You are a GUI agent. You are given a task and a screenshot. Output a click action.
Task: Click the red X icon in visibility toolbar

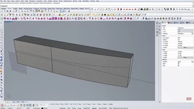pos(40,15)
